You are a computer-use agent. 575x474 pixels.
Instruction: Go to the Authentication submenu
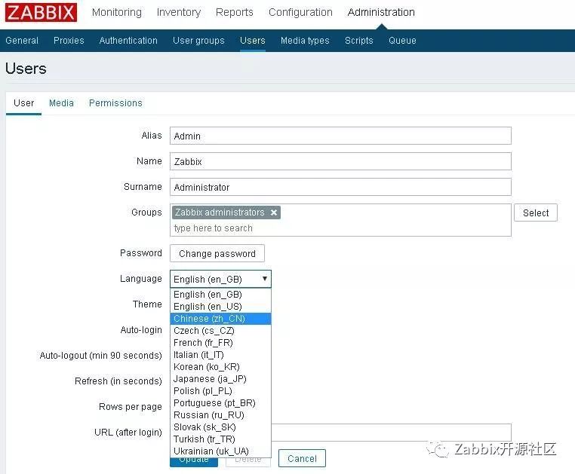coord(128,40)
